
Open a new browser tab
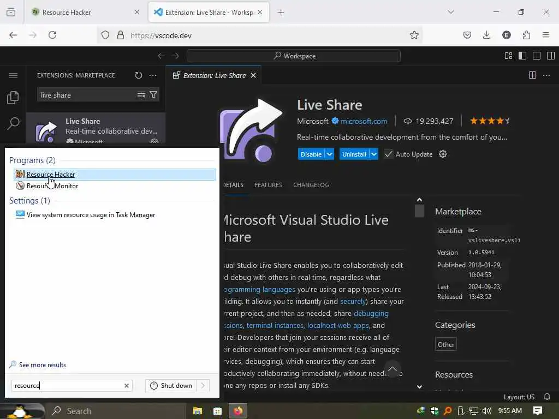coord(281,13)
